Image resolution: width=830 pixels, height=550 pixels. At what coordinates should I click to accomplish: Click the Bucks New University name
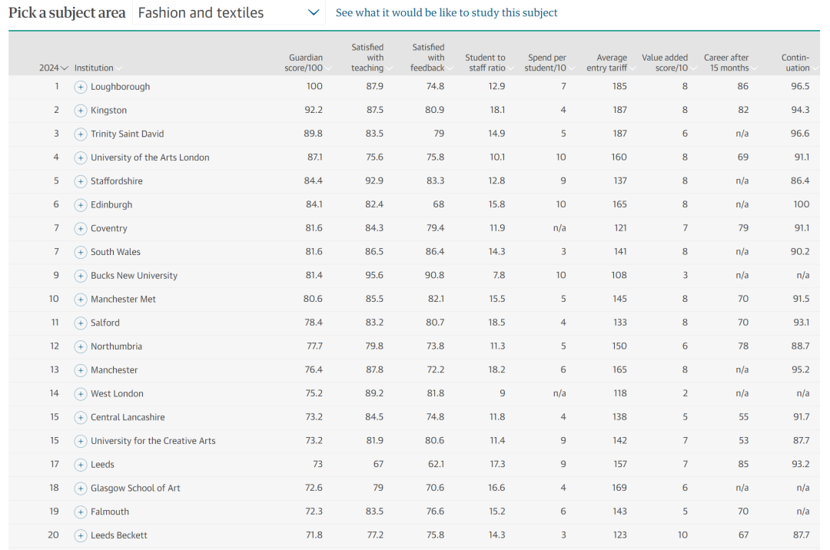(134, 276)
